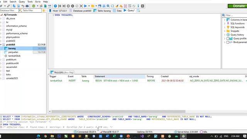The height and width of the screenshot is (139, 247).
Task: Click the Save SQL to file icon
Action: tap(100, 6)
